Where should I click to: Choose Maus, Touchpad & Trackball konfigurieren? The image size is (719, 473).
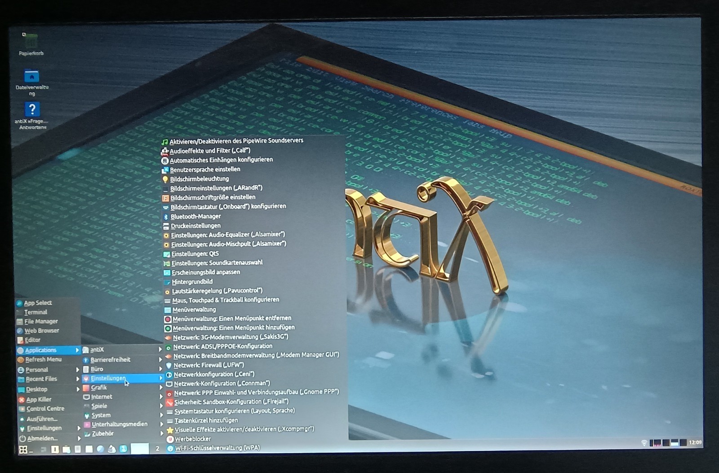226,300
